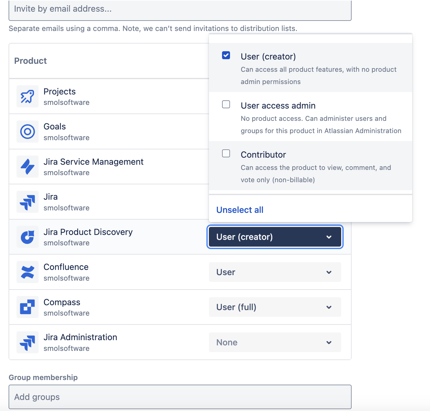Click the Jira Administration icon
This screenshot has width=430, height=411.
tap(28, 342)
